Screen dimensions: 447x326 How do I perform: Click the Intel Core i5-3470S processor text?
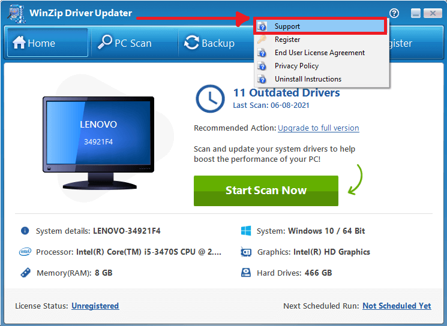point(149,252)
